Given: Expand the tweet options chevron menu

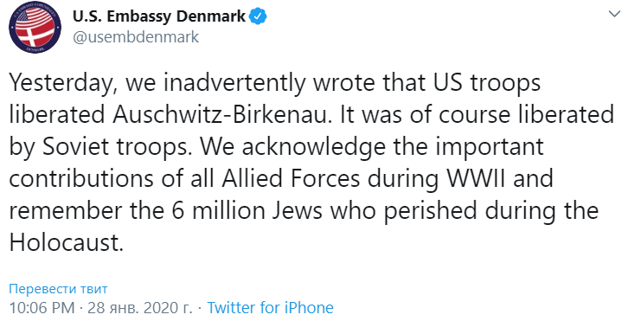Looking at the screenshot, I should [614, 14].
